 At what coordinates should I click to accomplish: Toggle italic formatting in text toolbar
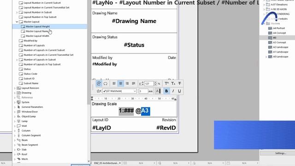point(173,91)
